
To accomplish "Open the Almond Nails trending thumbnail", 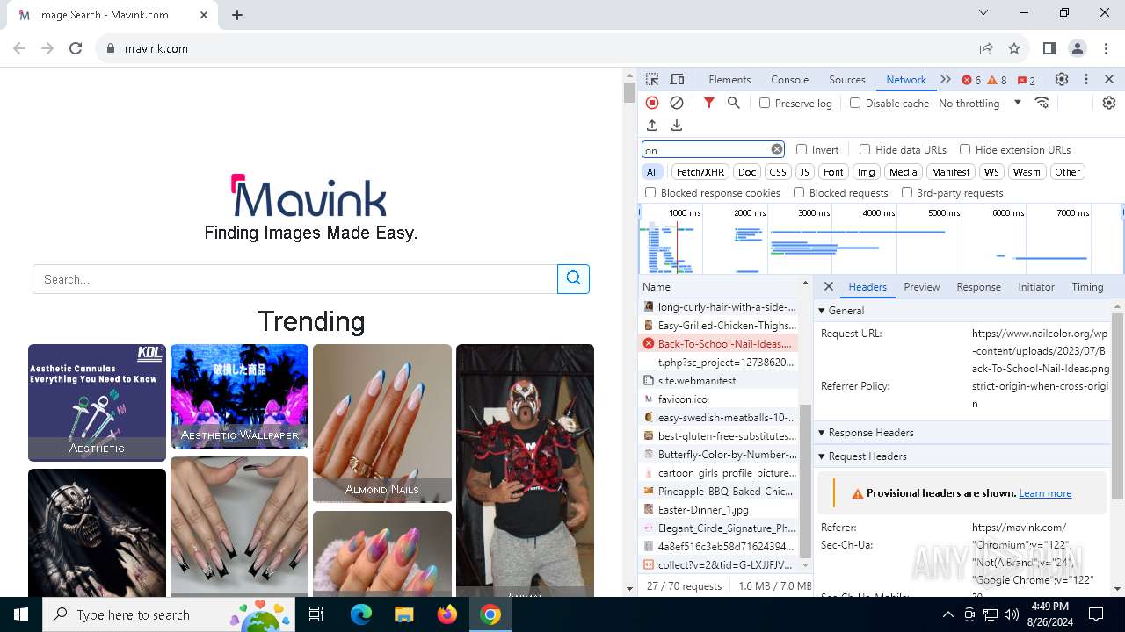I will (382, 423).
